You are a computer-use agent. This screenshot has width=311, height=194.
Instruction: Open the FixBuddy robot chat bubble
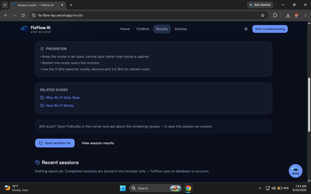click(x=295, y=171)
